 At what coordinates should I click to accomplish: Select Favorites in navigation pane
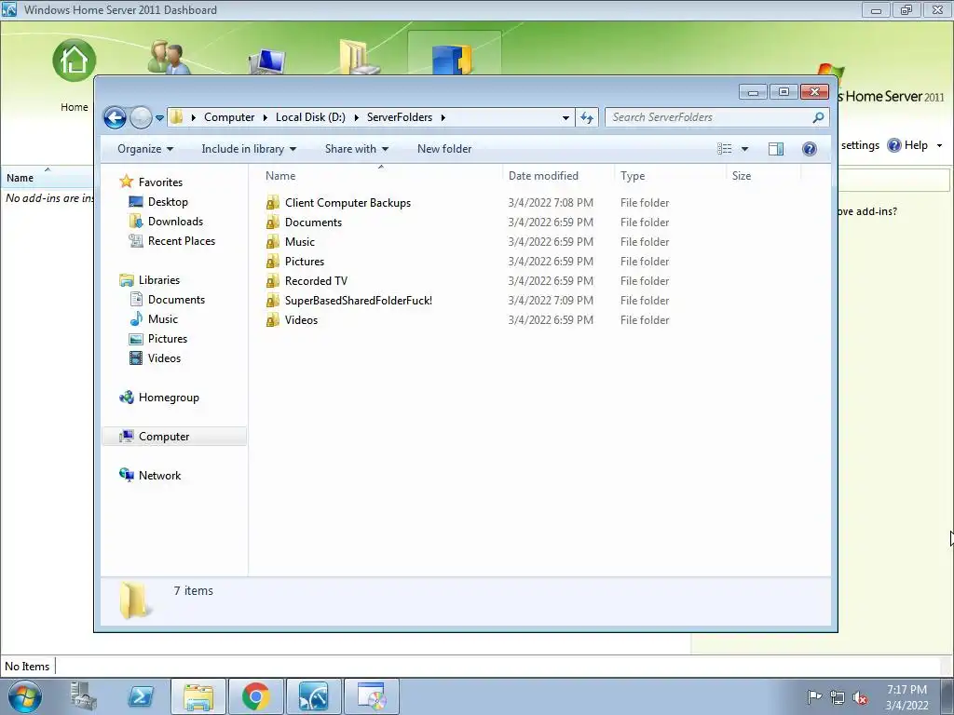[x=160, y=182]
